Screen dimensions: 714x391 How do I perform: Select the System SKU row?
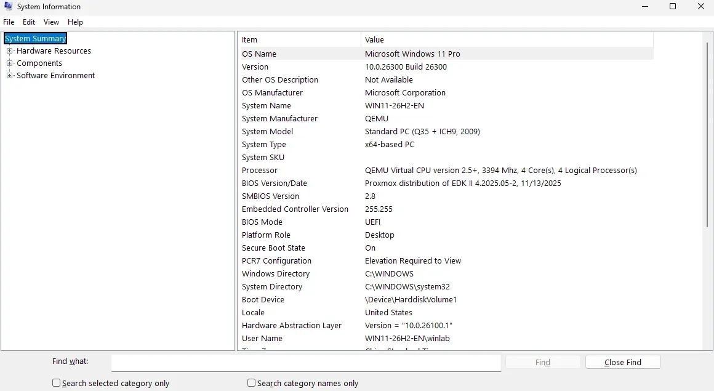(x=447, y=157)
